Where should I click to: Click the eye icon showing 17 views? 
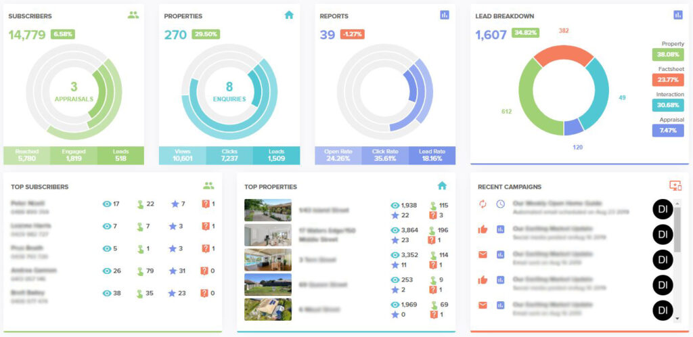pos(106,204)
